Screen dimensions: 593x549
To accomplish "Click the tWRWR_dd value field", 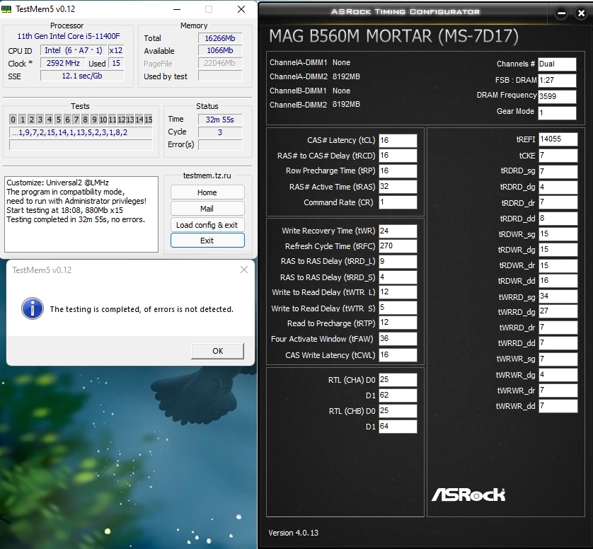I will 558,405.
